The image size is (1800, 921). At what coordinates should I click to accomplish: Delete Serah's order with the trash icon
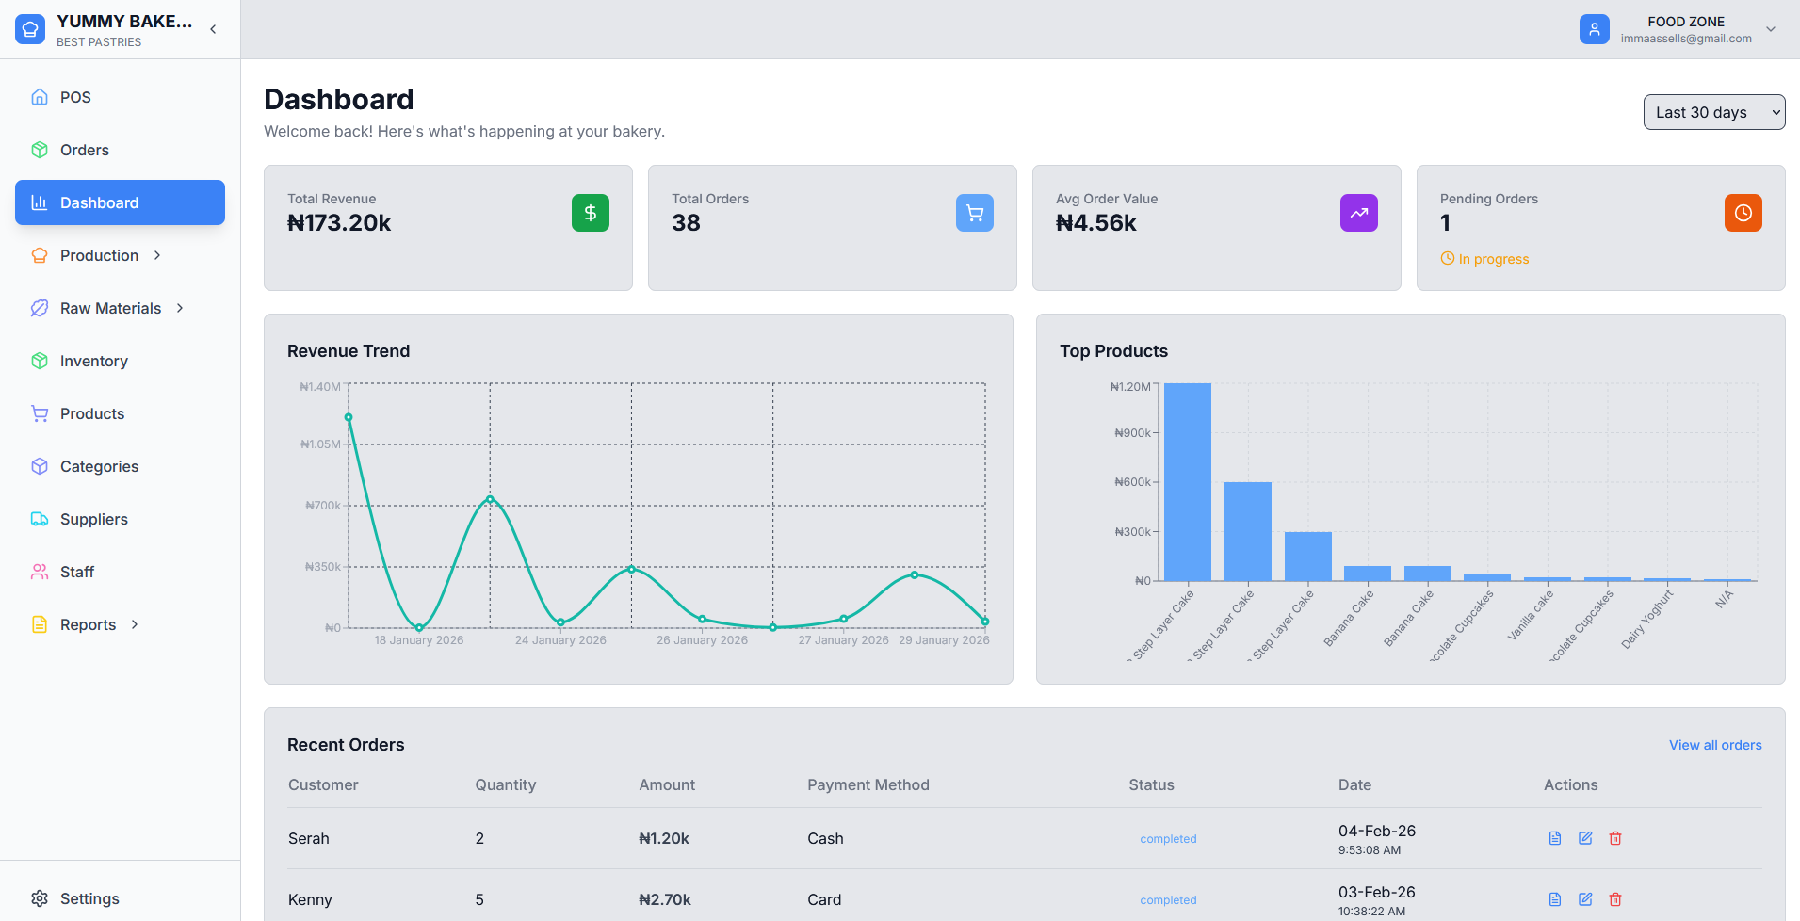[1615, 838]
